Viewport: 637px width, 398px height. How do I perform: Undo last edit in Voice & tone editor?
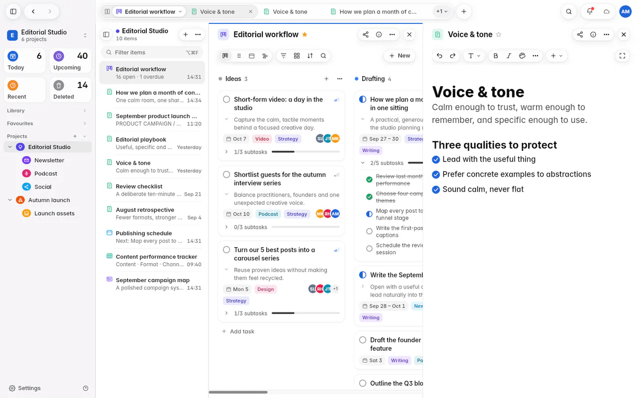[x=439, y=56]
